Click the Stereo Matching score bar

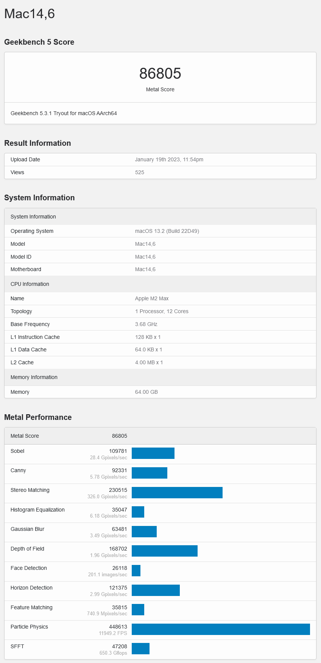(x=177, y=492)
